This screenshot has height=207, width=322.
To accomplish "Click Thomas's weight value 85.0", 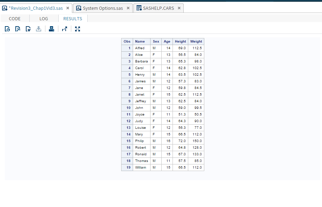I will click(x=196, y=161).
